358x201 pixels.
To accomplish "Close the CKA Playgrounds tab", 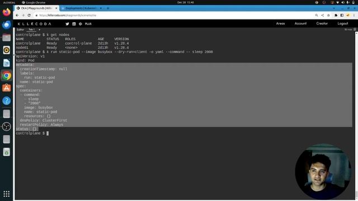I will coord(56,8).
